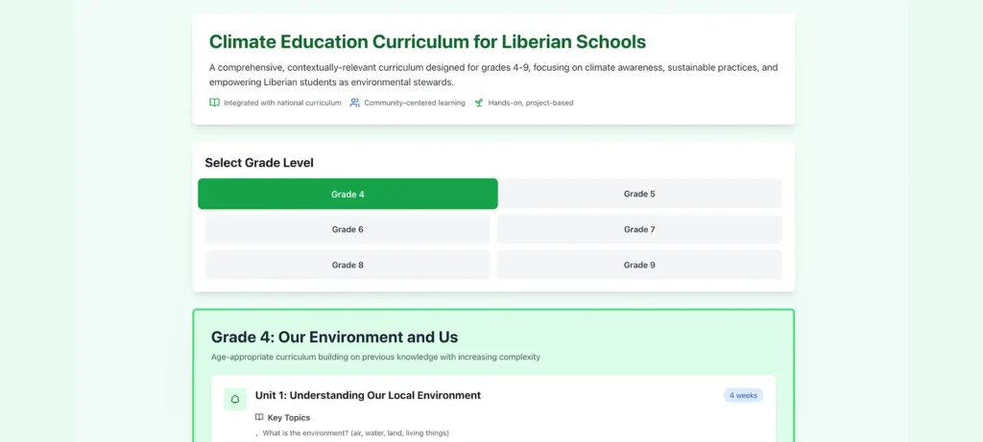Click Grade 4: Our Environment and Us heading

click(x=334, y=337)
